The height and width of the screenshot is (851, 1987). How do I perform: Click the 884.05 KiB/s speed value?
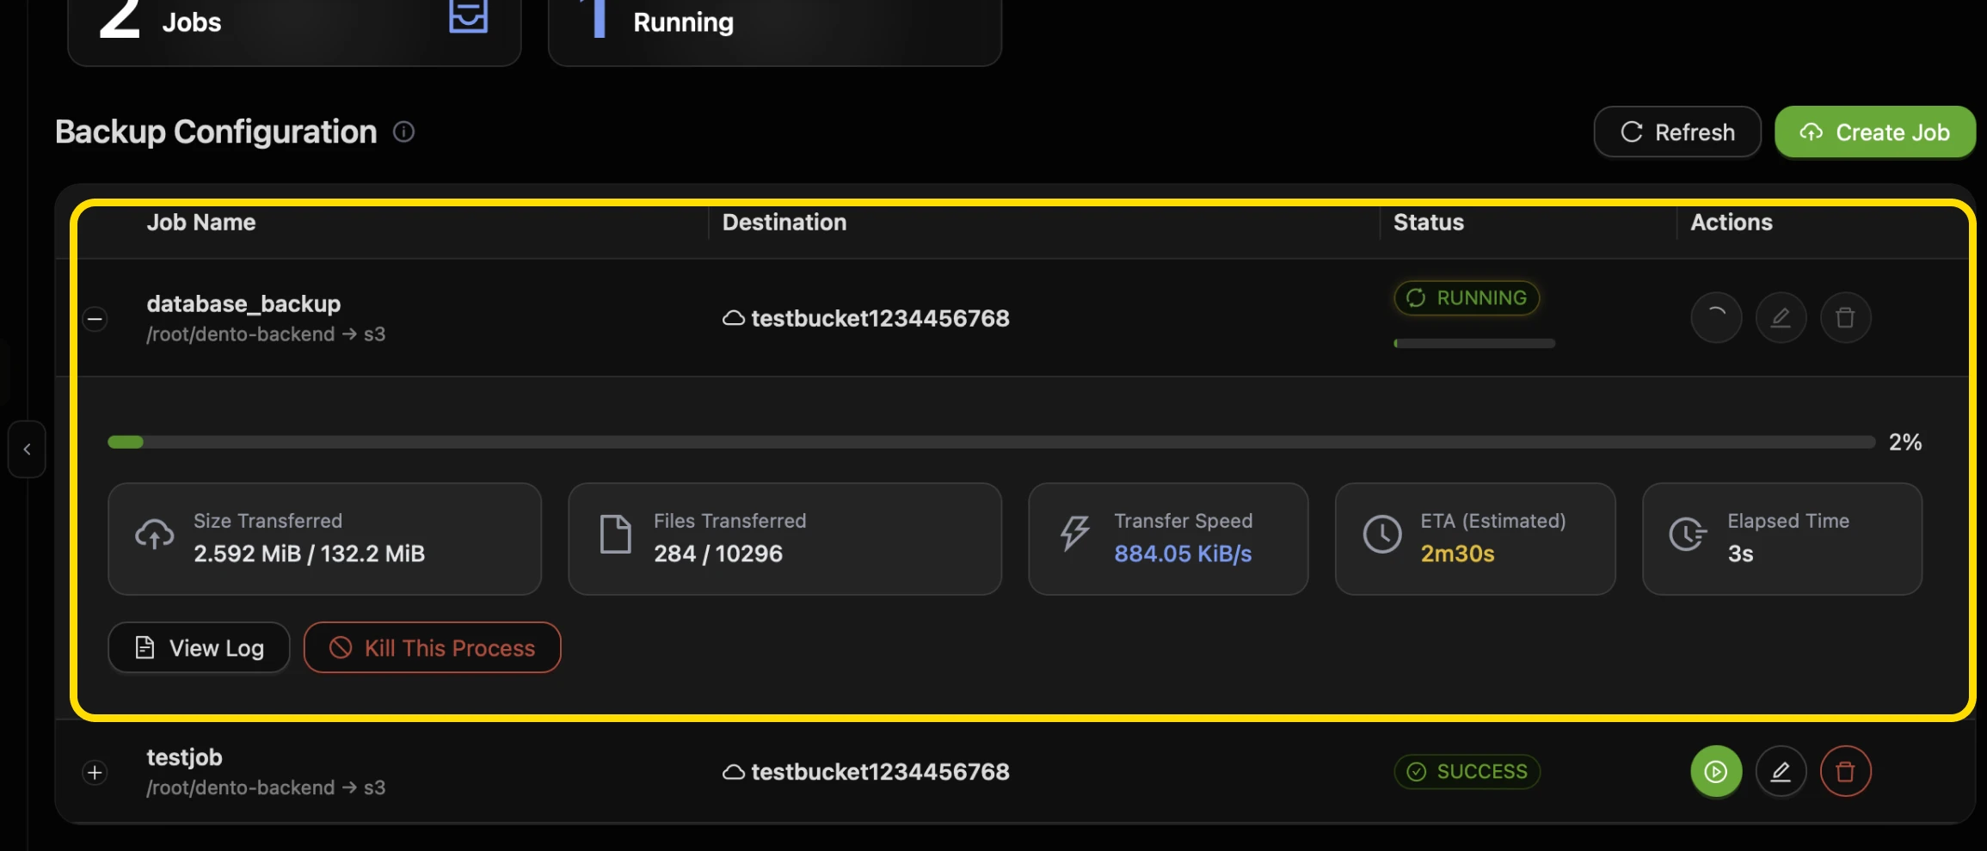(1183, 554)
